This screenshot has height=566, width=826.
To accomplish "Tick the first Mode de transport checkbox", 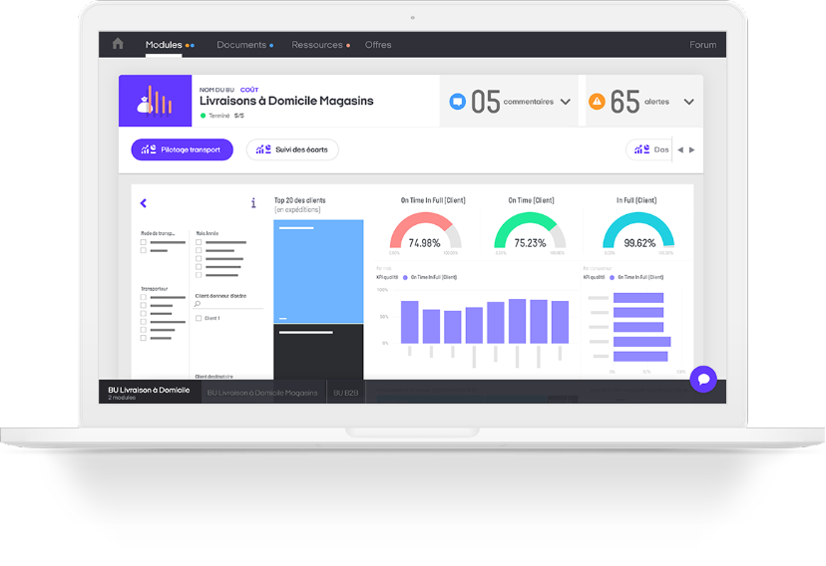I will click(x=144, y=242).
